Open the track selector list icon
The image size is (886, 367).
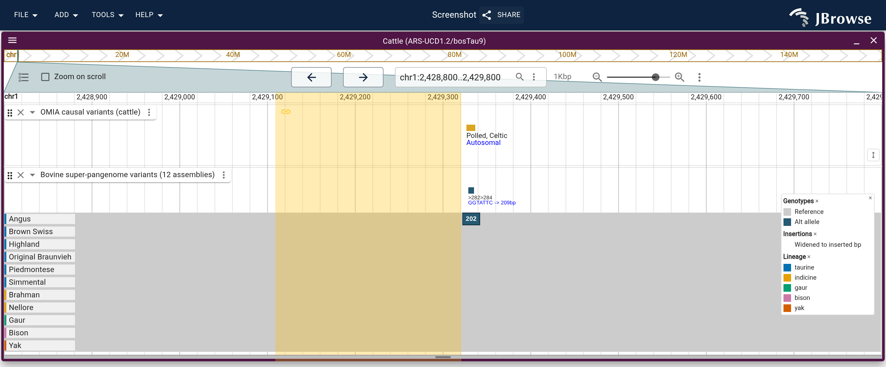(x=23, y=77)
